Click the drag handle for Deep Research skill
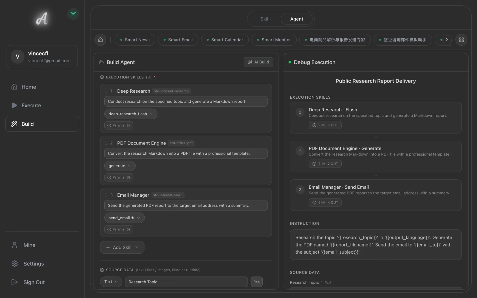 pos(106,91)
